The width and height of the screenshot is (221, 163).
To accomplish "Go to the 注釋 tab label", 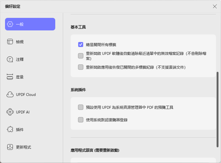I will tap(20, 59).
